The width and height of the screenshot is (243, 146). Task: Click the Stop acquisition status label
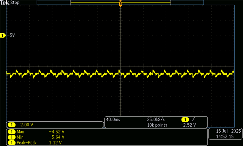coord(15,3)
